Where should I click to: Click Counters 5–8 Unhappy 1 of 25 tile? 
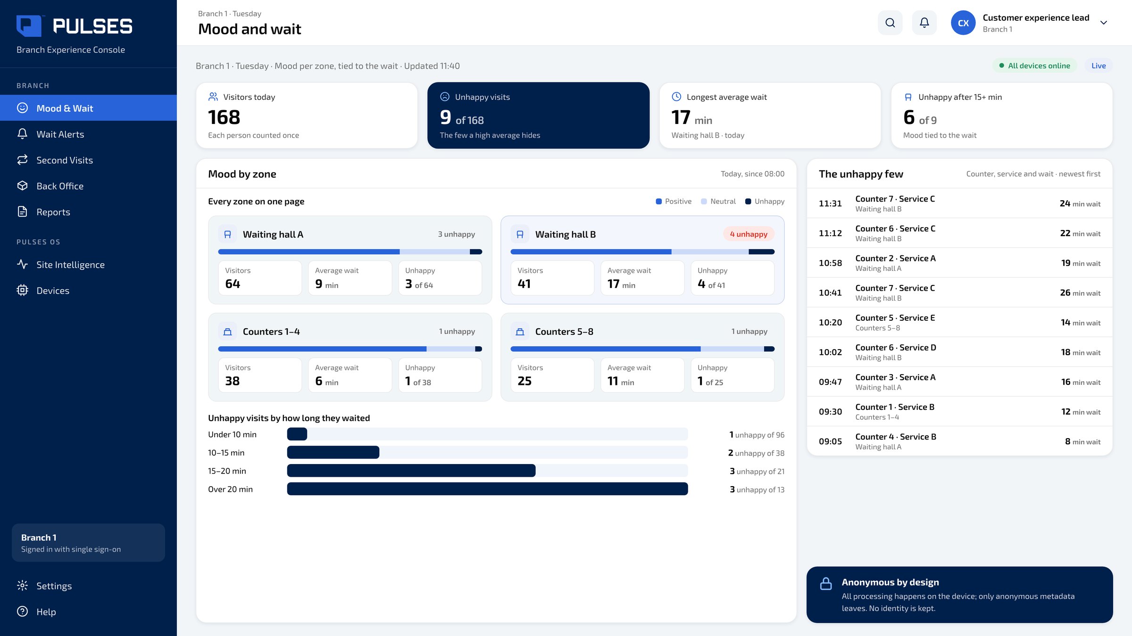[x=732, y=375]
